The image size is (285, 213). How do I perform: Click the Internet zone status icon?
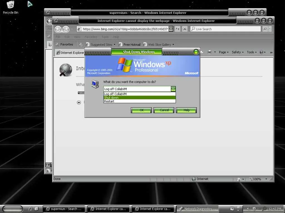194,179
